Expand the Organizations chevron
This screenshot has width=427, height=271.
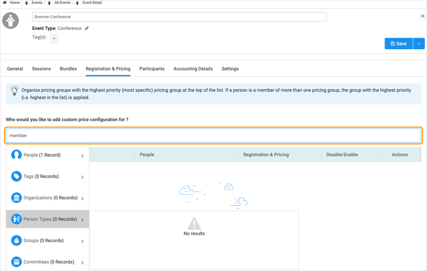83,198
